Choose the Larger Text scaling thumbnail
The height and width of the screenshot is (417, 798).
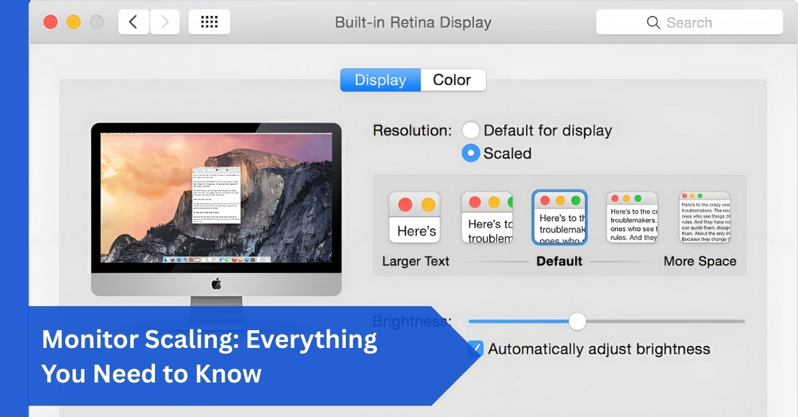414,218
